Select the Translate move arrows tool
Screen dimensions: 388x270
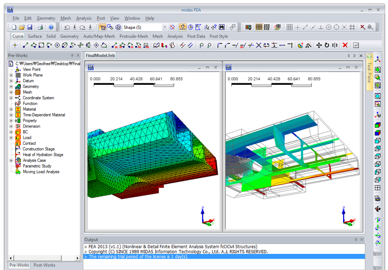pyautogui.click(x=319, y=45)
